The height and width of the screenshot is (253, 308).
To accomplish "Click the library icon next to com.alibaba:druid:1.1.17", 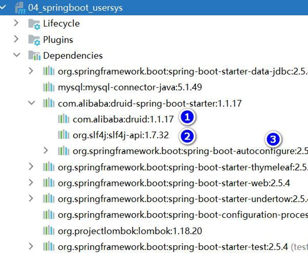I will tap(64, 119).
